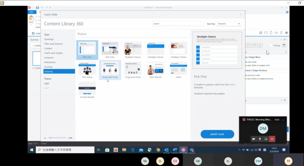
Task: Select the Interactions type category
Action: pyautogui.click(x=50, y=62)
